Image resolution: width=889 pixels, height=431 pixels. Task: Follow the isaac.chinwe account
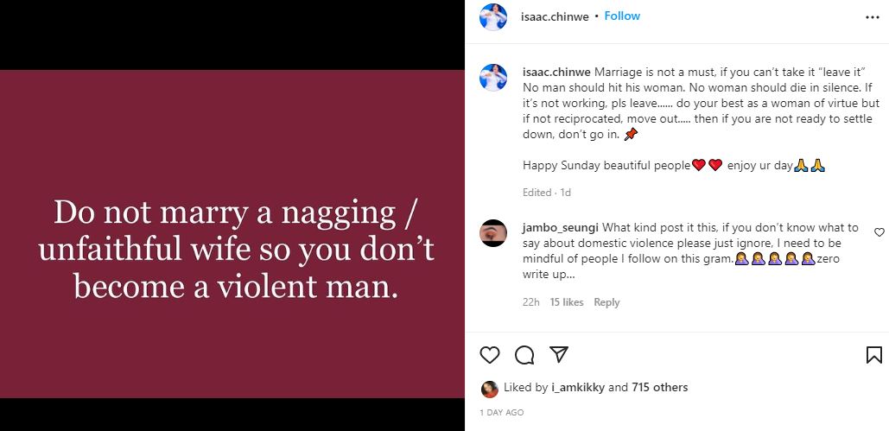(x=622, y=16)
